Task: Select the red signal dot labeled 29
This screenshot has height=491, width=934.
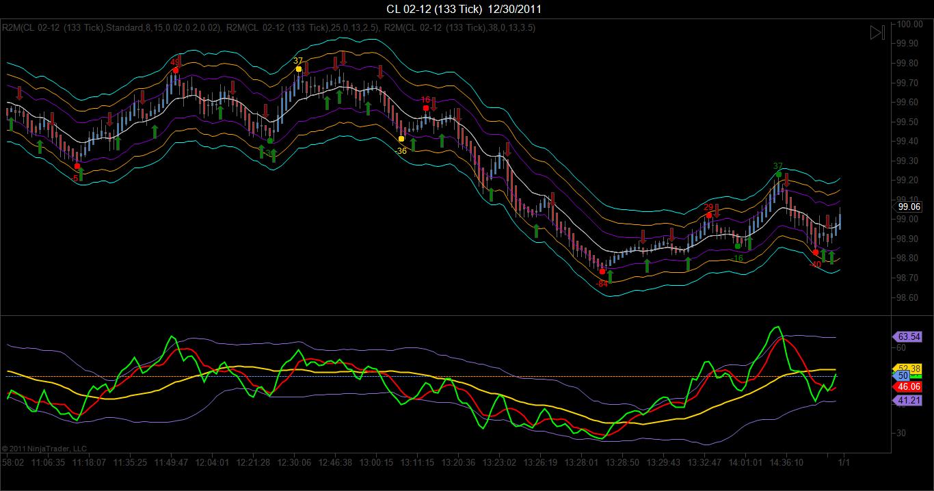Action: [x=709, y=215]
